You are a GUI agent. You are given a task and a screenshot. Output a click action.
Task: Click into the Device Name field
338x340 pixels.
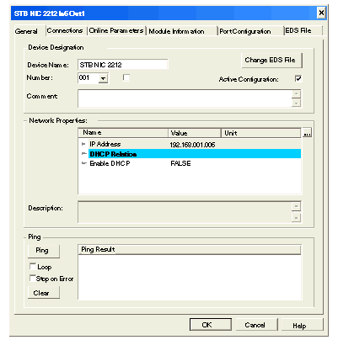[123, 65]
